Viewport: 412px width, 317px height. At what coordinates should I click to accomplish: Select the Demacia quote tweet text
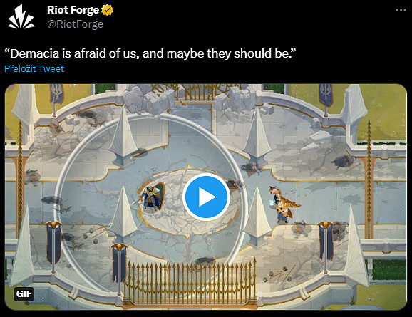tap(150, 53)
